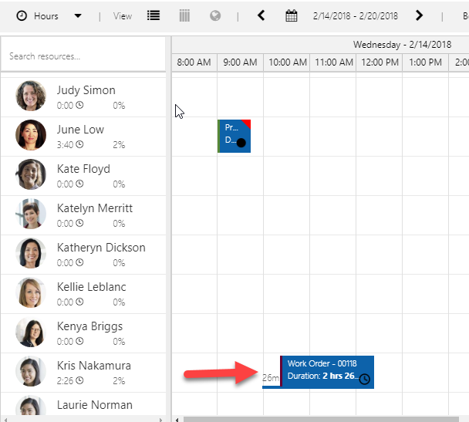
Task: Click Katheryn Dickson's profile photo
Action: coord(31,253)
